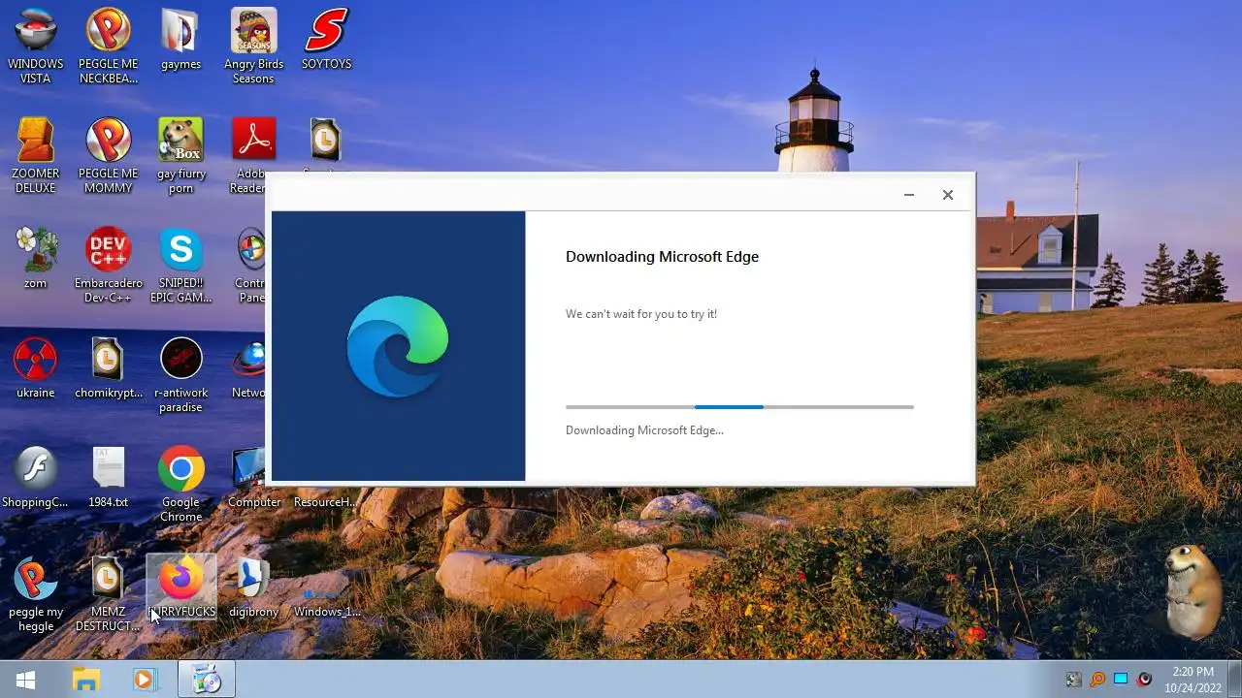The width and height of the screenshot is (1242, 698).
Task: Launch the PEGGLE ME MOMMY shortcut
Action: (109, 156)
